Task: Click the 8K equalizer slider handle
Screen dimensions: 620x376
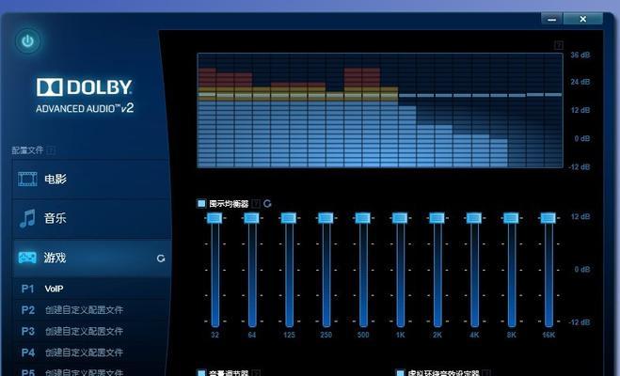Action: pos(511,218)
